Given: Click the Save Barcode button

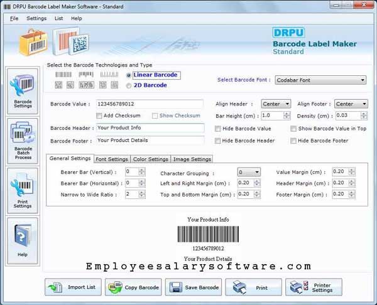Looking at the screenshot, I should [194, 287].
